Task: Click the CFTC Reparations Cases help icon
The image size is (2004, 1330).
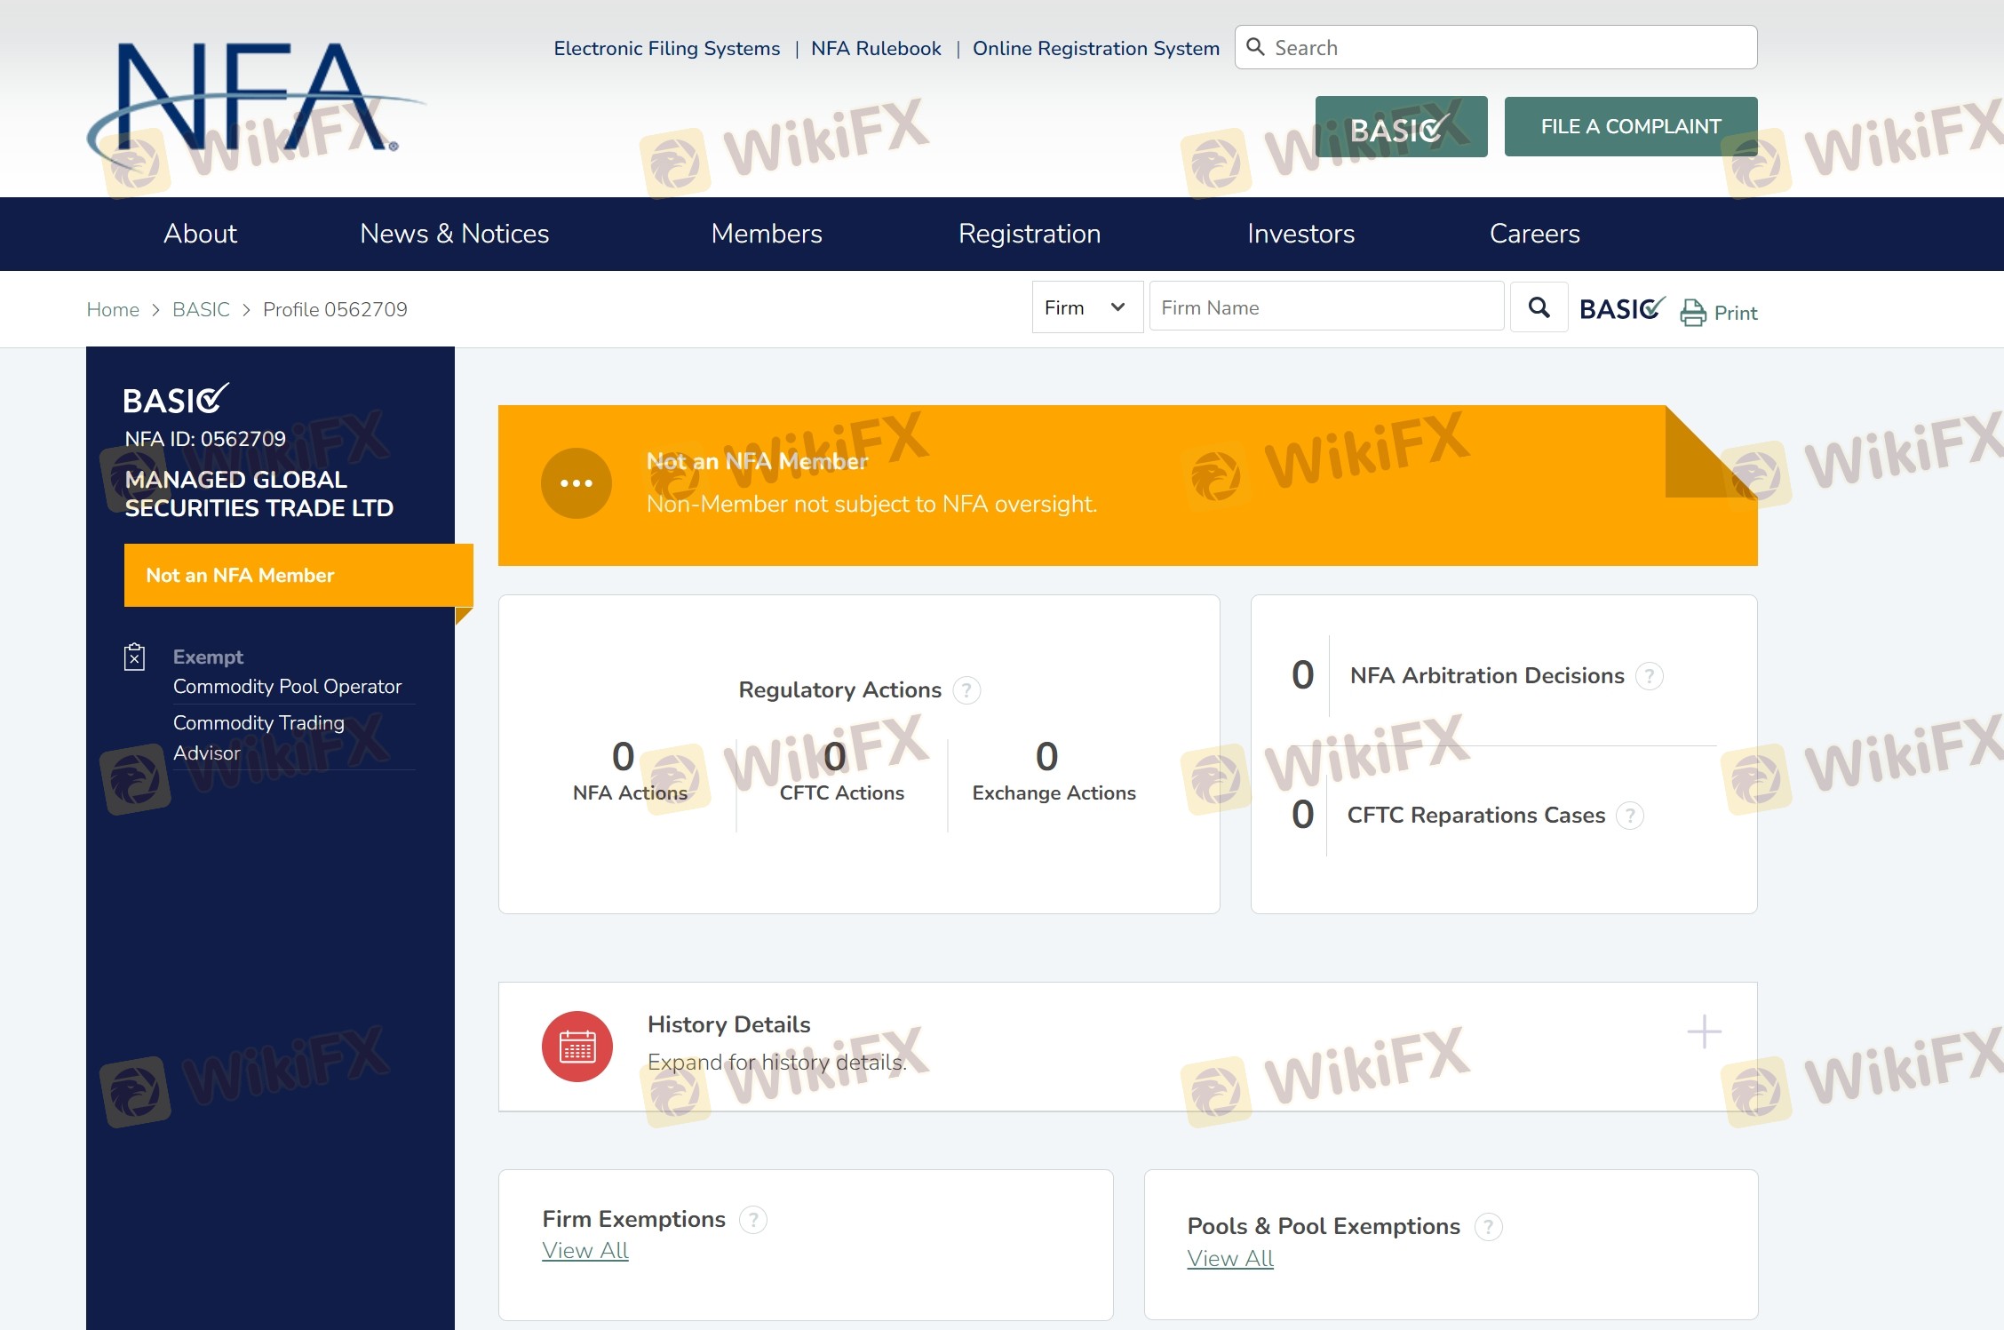Action: point(1630,816)
